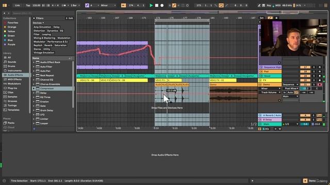
Task: Expand the Compressor entry
Action: [x=34, y=88]
